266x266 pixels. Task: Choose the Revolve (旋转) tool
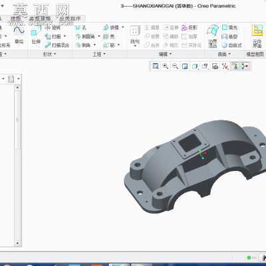pos(53,28)
